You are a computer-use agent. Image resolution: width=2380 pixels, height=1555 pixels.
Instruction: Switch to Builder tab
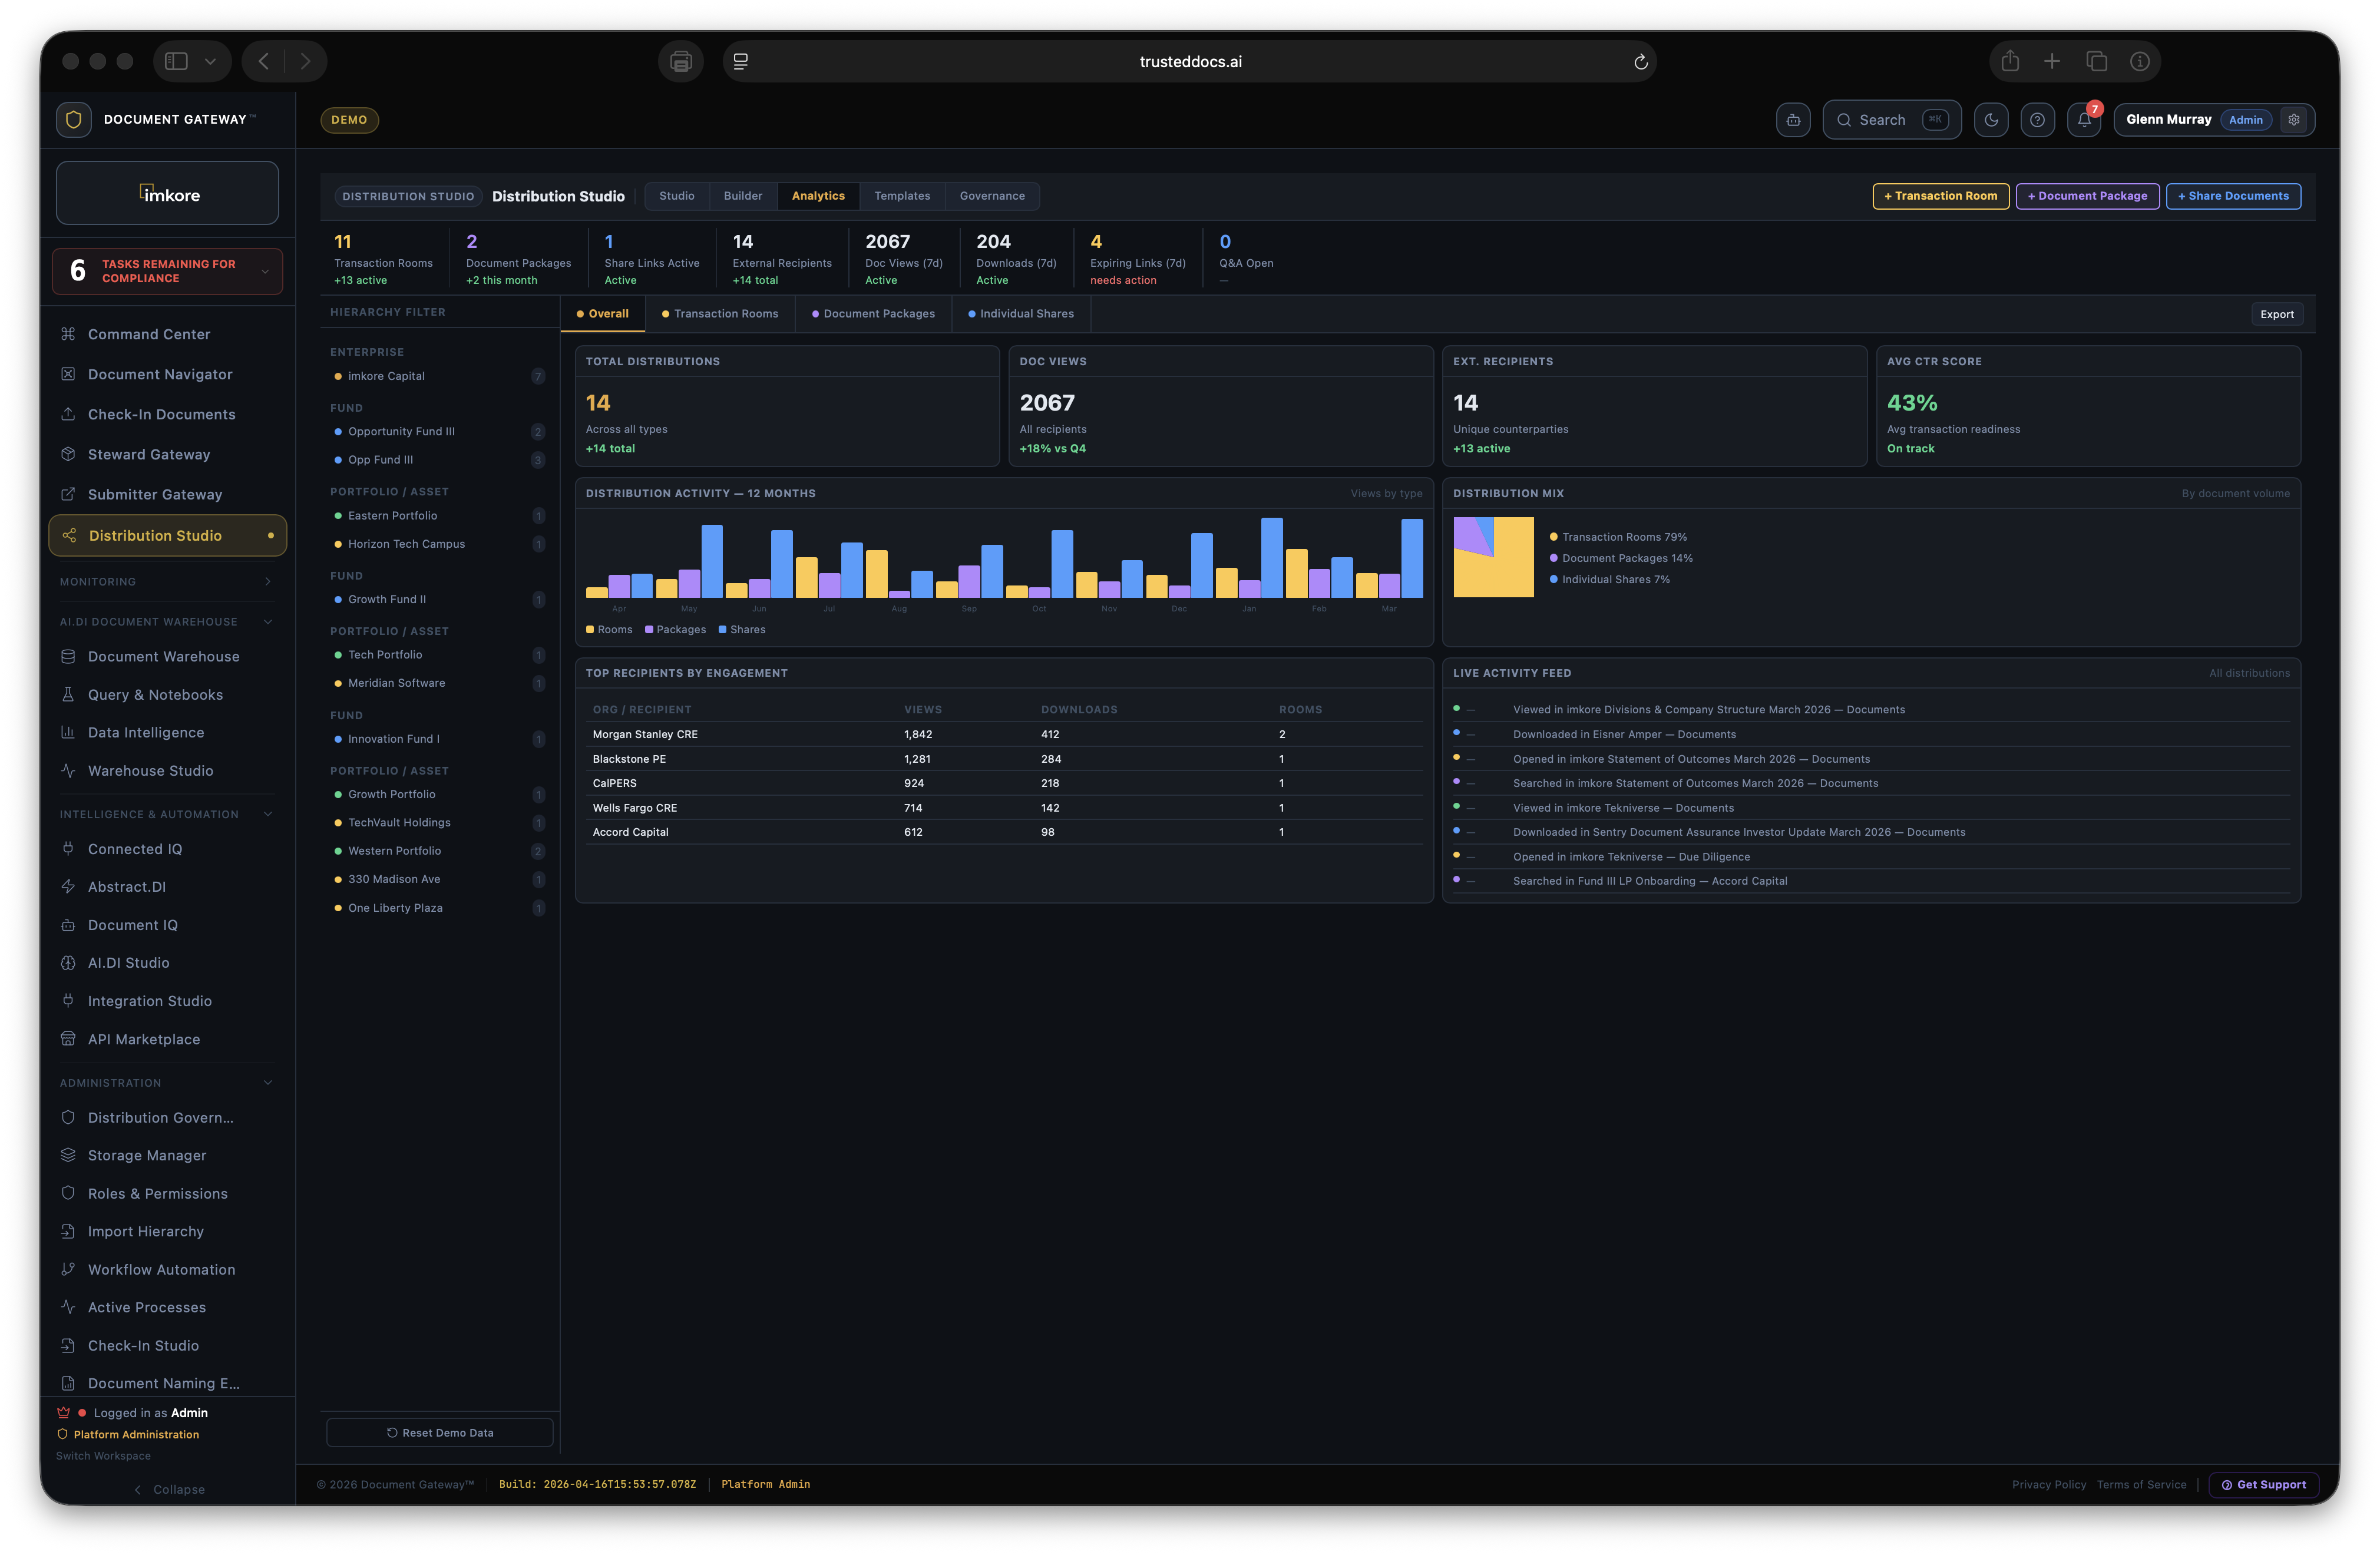743,196
